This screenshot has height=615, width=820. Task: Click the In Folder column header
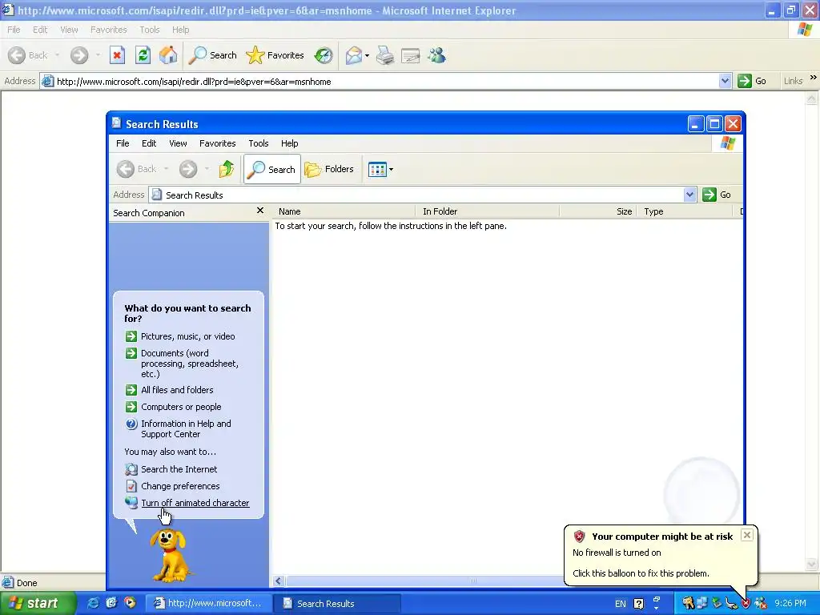click(488, 211)
